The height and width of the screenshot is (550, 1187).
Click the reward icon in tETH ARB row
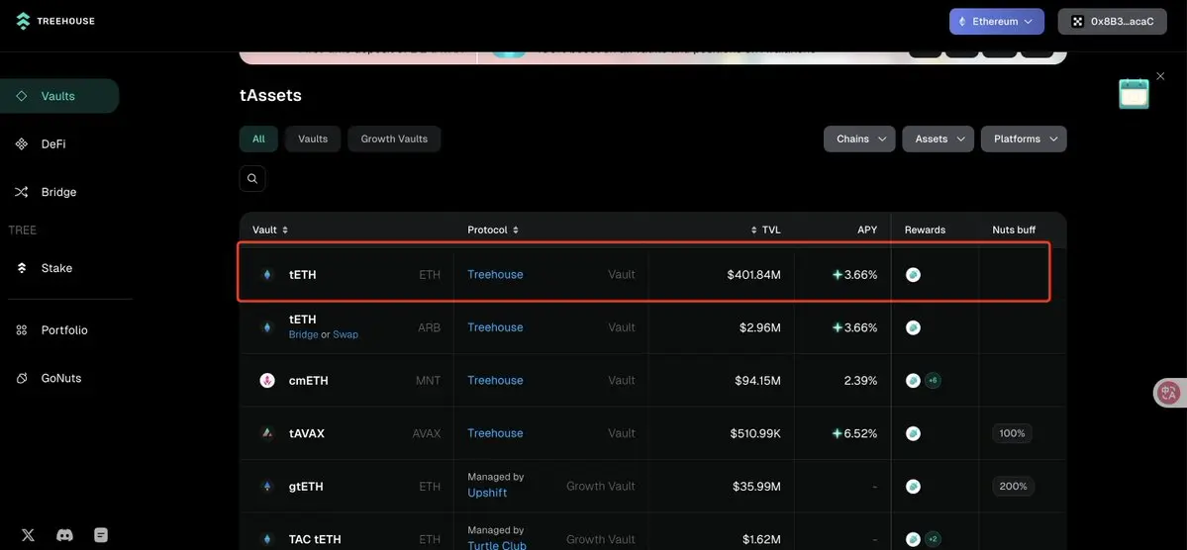click(x=913, y=327)
